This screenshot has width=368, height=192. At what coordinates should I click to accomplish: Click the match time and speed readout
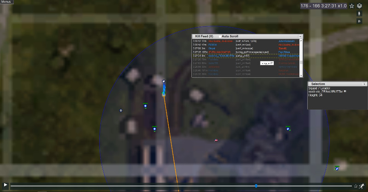[x=323, y=6]
